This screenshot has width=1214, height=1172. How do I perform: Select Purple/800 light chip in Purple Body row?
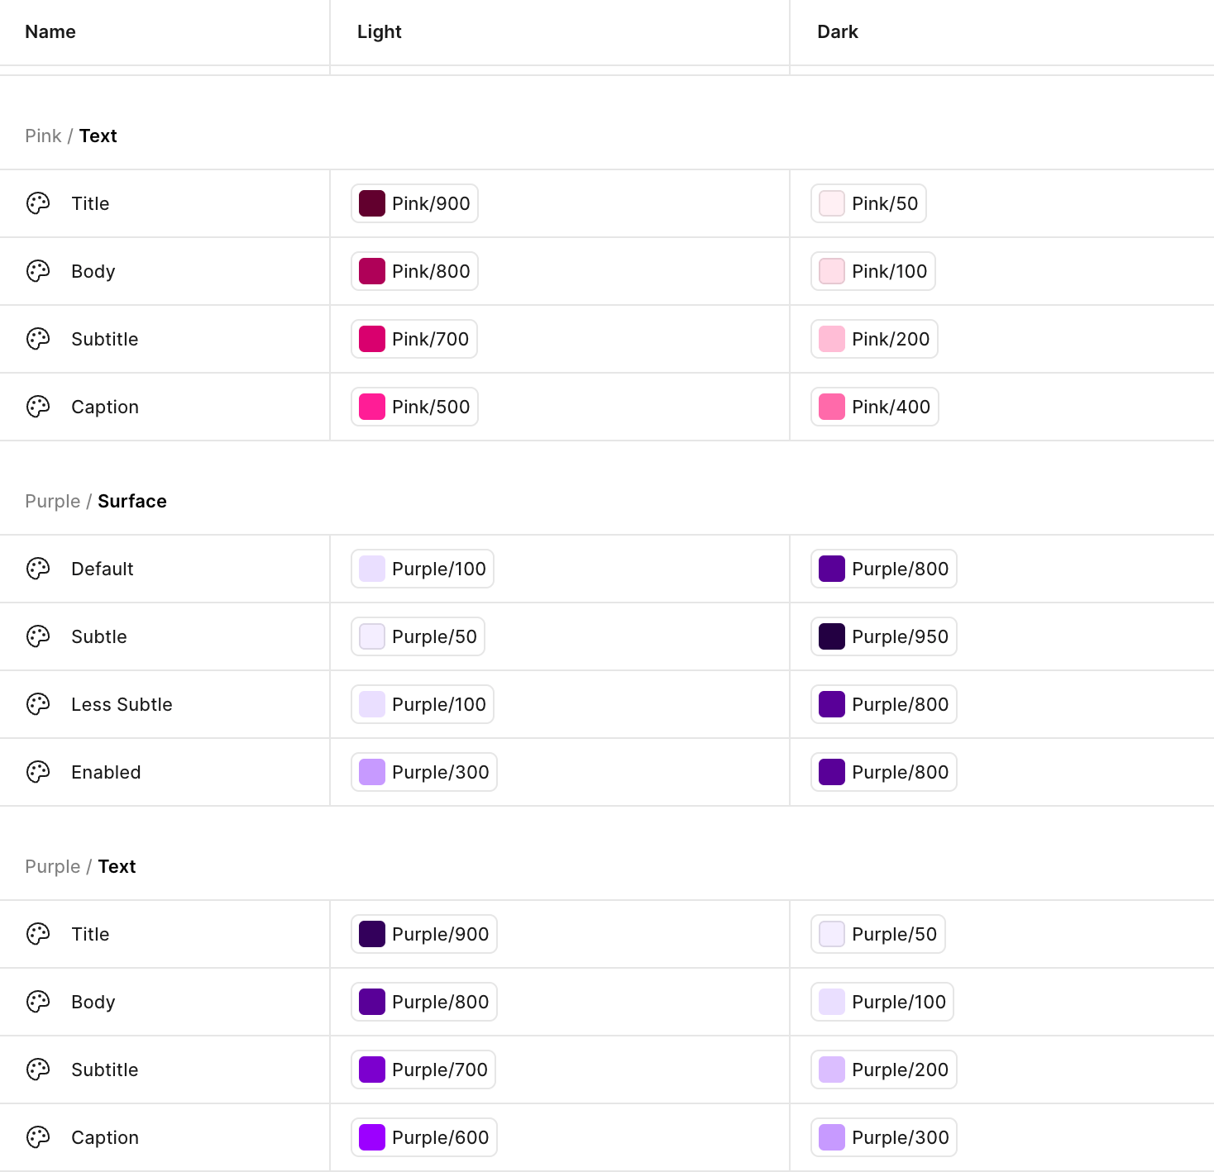424,1002
